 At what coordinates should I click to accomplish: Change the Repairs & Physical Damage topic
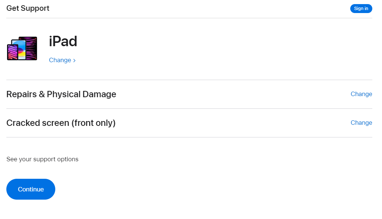click(361, 94)
